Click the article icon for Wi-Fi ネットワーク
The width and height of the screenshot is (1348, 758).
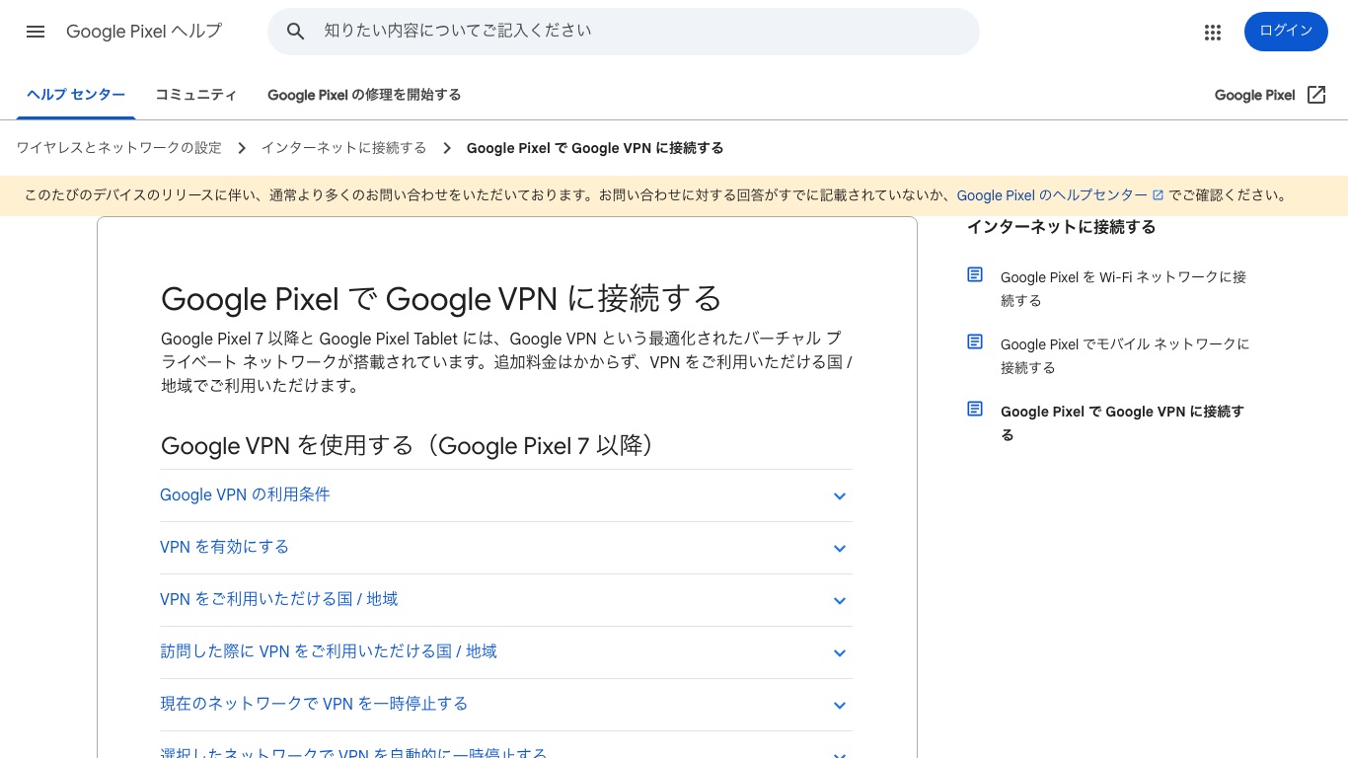pyautogui.click(x=975, y=274)
